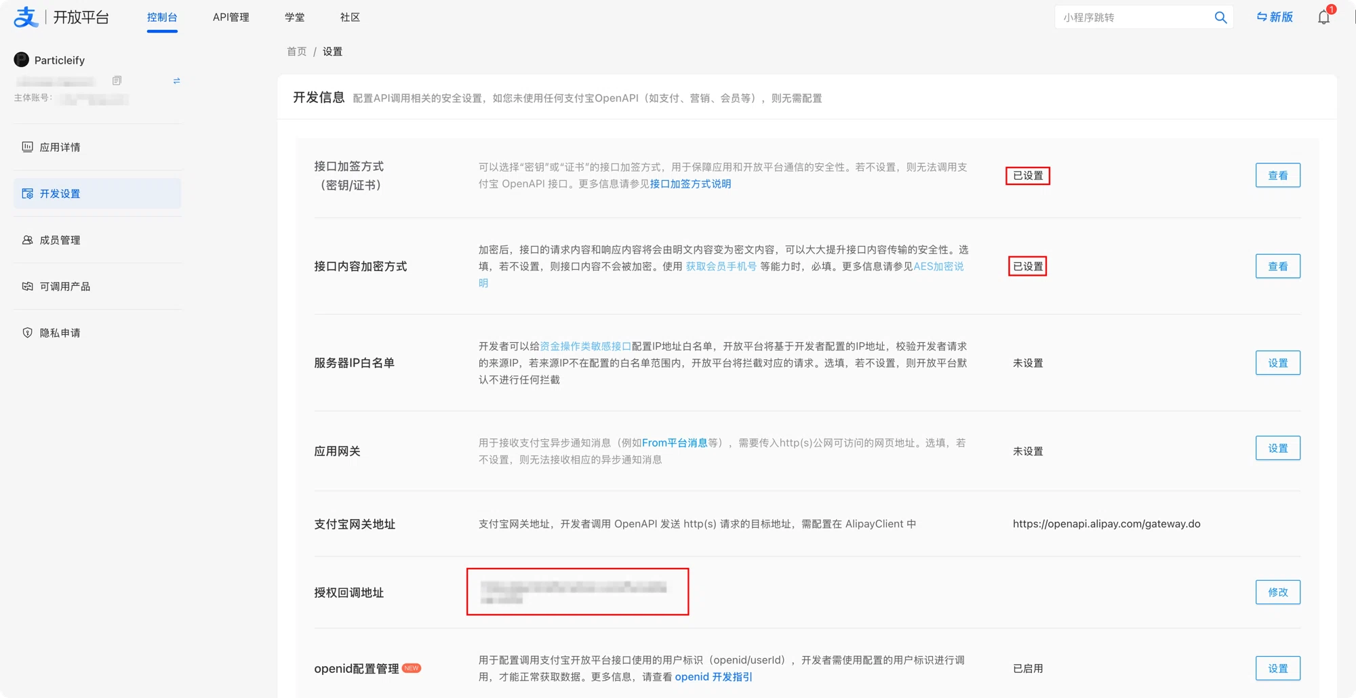
Task: Select 开发设置 in the sidebar
Action: 98,194
